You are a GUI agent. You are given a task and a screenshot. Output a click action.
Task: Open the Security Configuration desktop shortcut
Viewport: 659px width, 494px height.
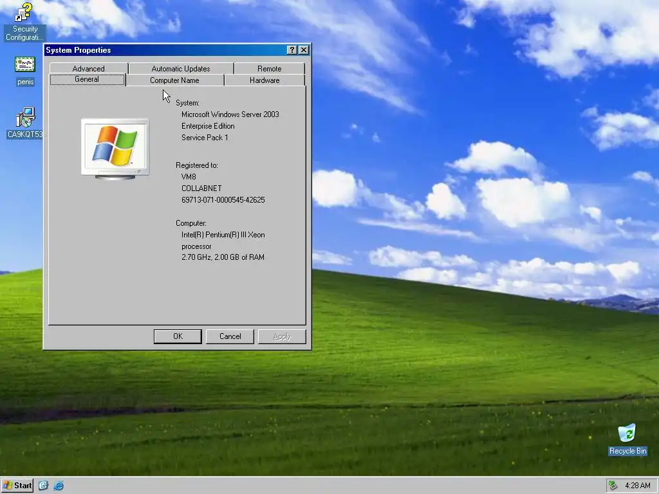24,22
